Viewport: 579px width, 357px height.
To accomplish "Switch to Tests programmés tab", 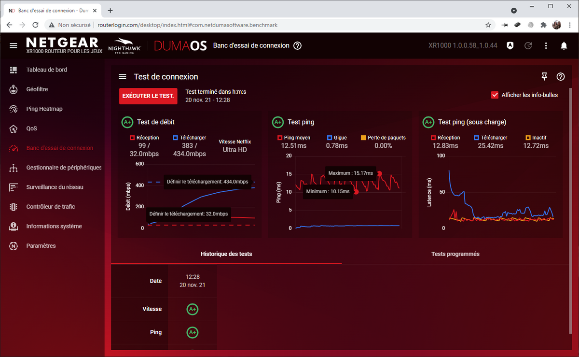I will (x=455, y=254).
